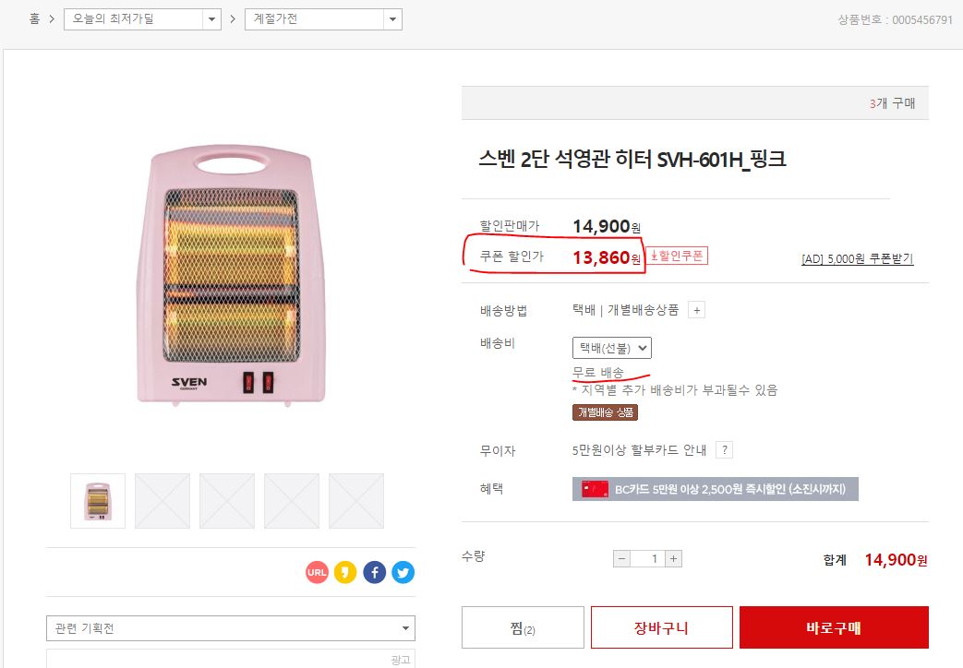Open the 계절가전 category dropdown
The width and height of the screenshot is (963, 668).
(x=323, y=19)
